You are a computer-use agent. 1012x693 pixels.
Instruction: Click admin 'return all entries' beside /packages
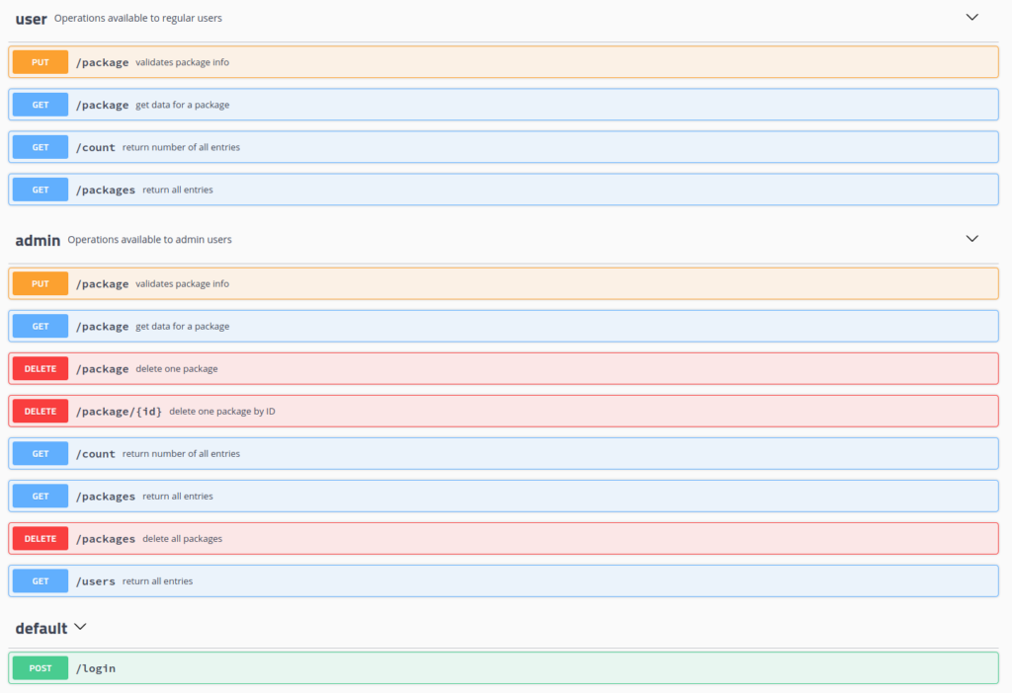click(178, 497)
